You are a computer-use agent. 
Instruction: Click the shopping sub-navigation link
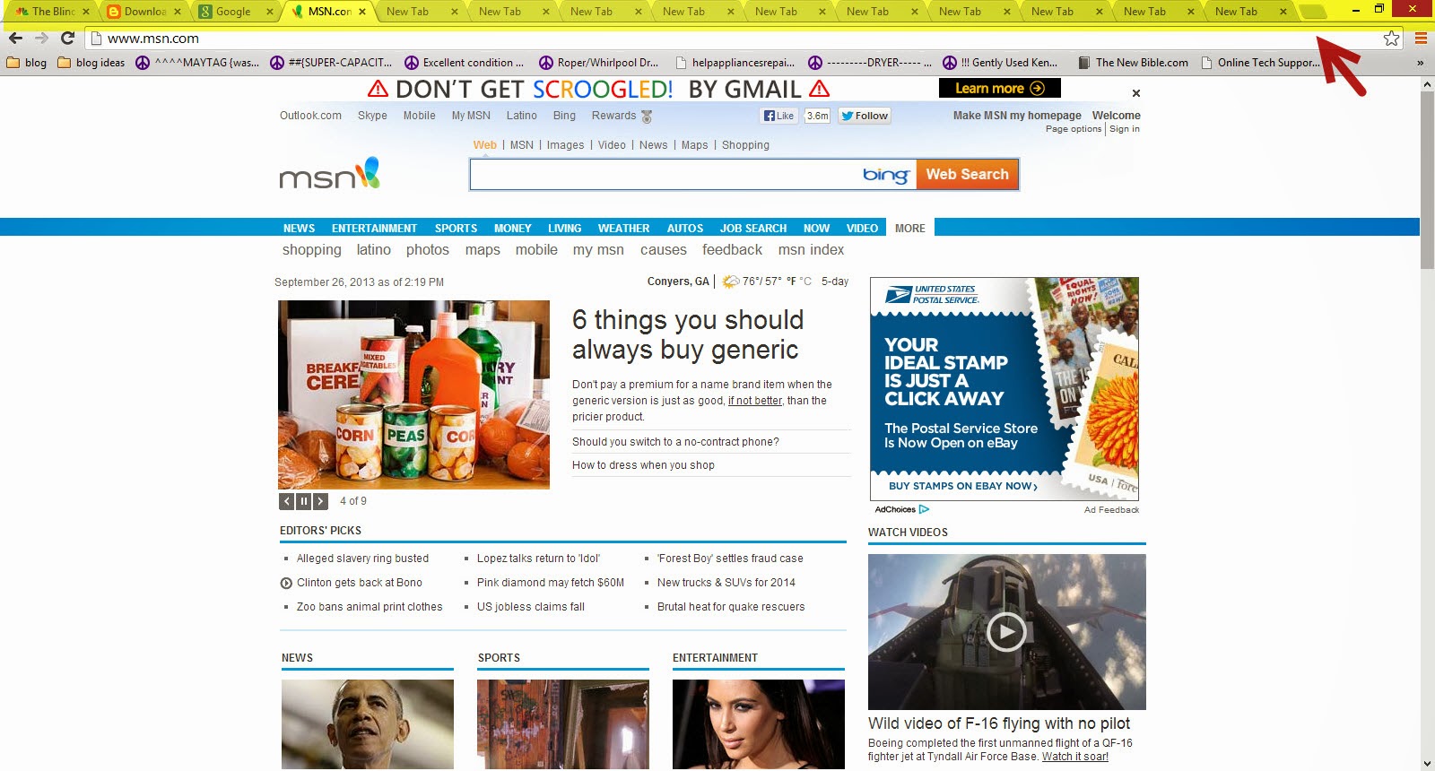coord(311,250)
